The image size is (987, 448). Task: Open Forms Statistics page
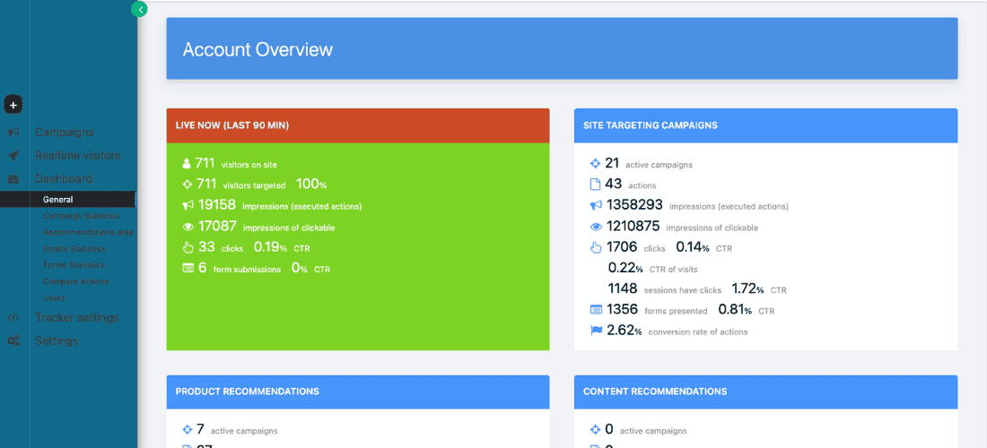(x=74, y=265)
